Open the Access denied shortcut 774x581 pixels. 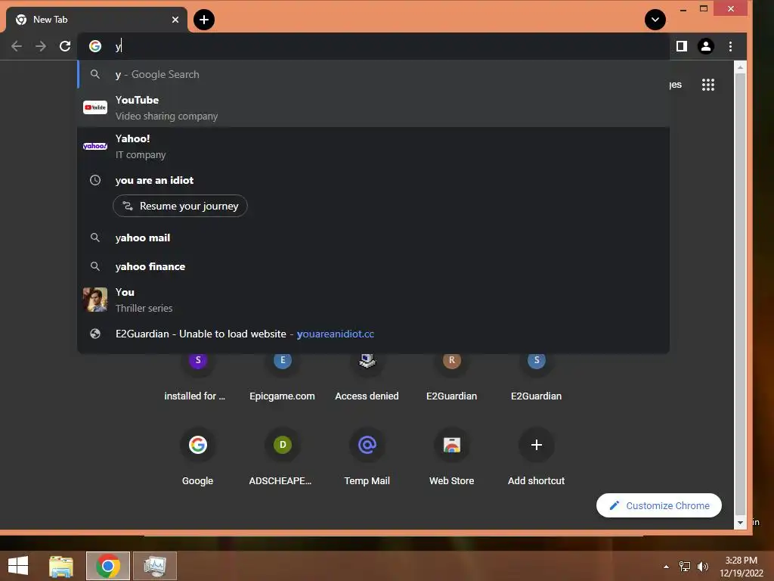[367, 378]
